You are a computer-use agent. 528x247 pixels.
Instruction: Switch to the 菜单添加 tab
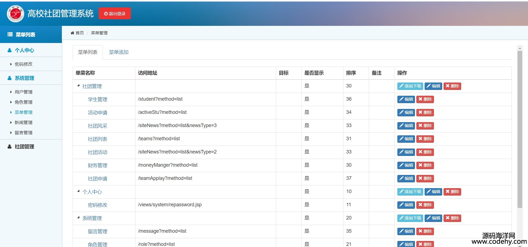tap(119, 52)
